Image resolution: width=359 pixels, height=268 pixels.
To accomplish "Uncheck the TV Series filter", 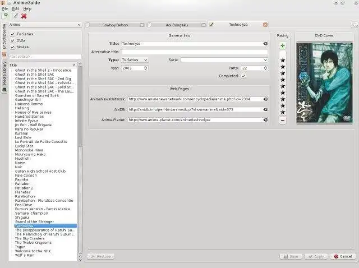I will 12,34.
